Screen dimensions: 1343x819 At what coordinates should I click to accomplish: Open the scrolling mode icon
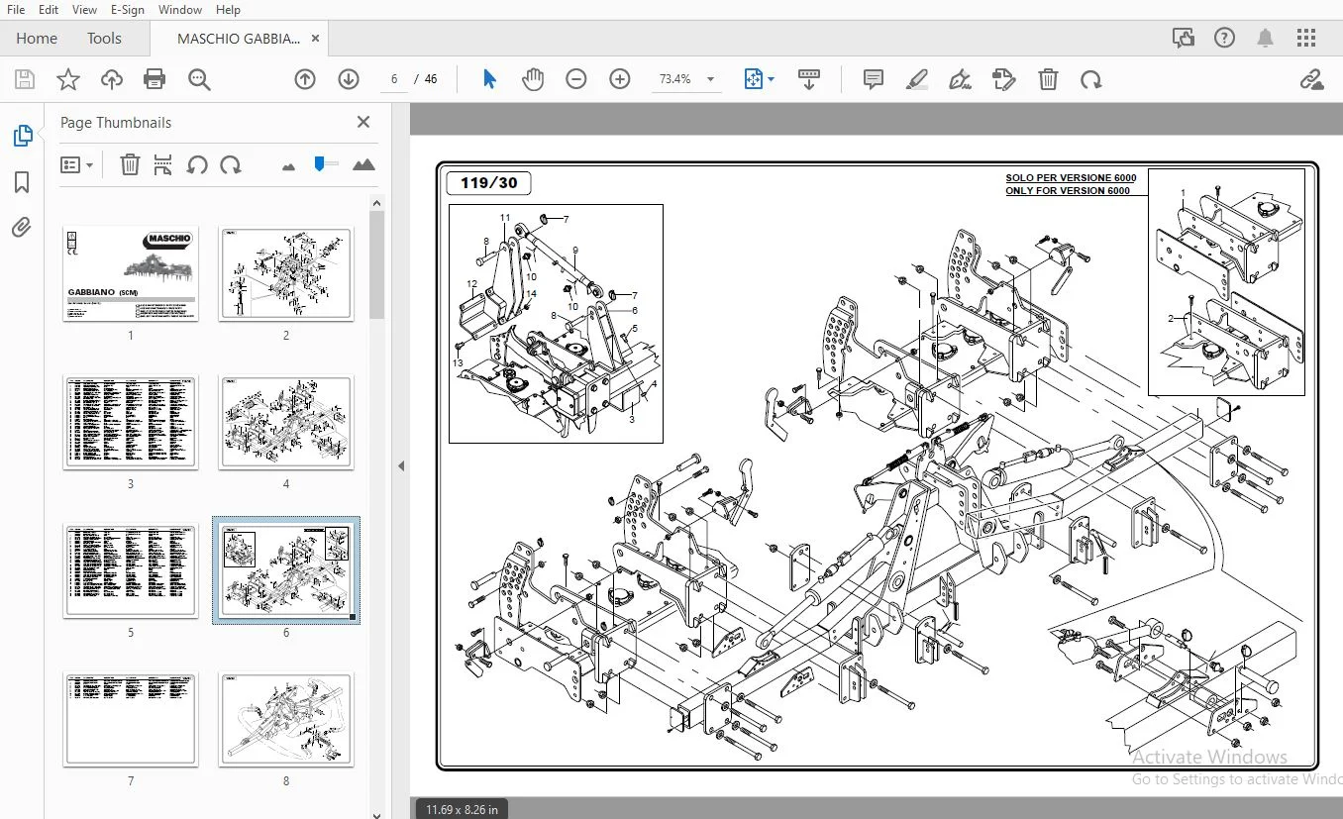tap(809, 79)
